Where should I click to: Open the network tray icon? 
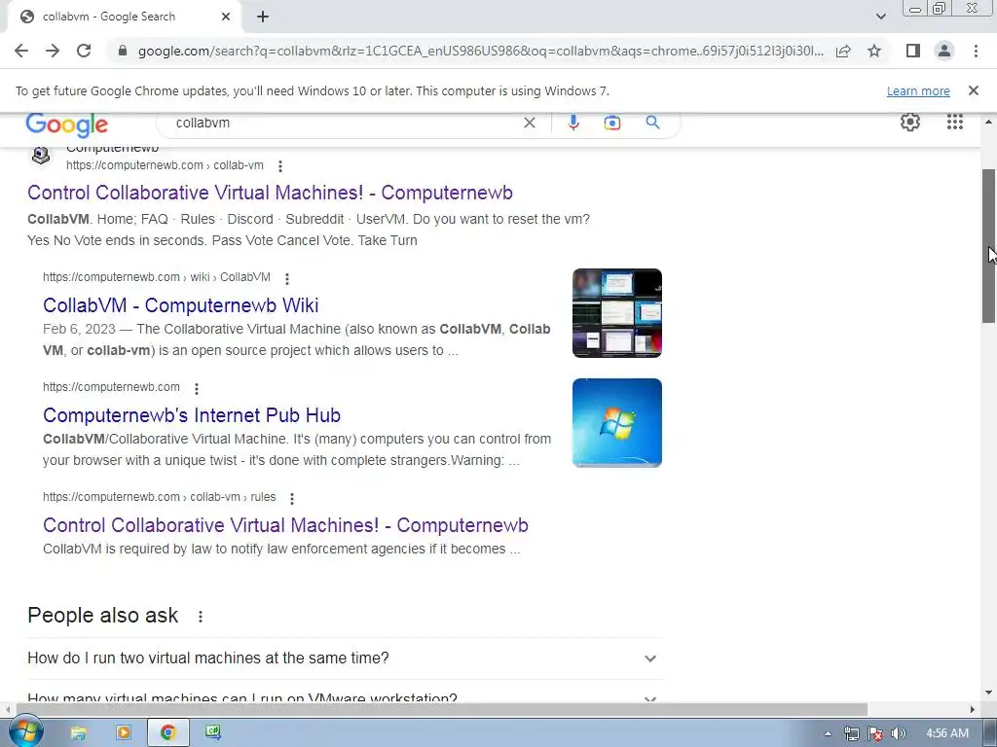(x=851, y=733)
